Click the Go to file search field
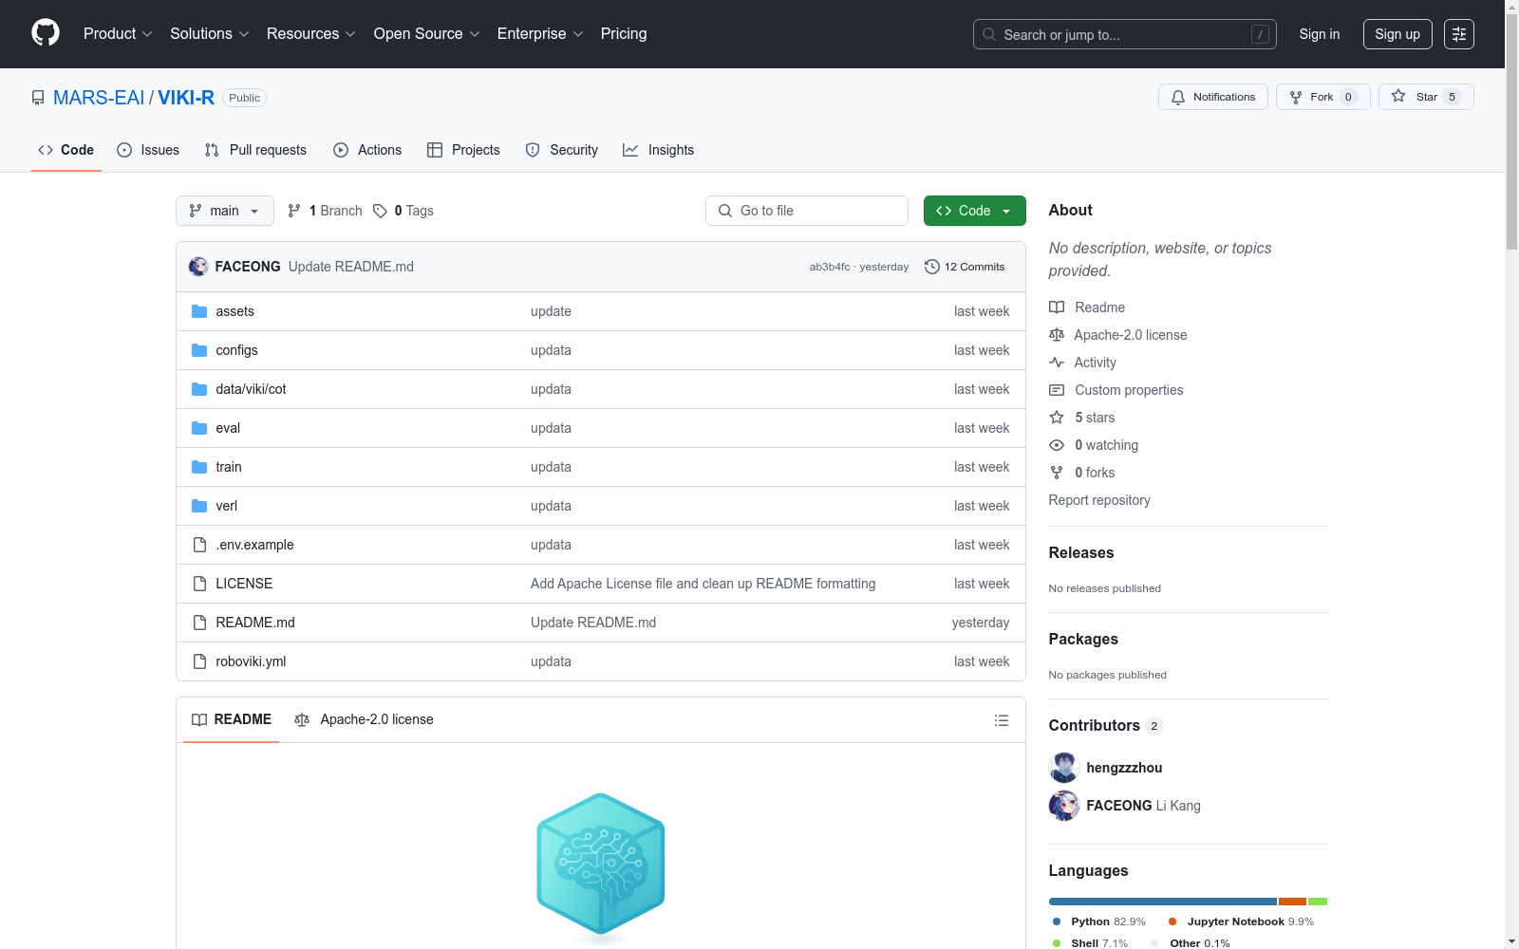This screenshot has height=949, width=1519. 807,211
